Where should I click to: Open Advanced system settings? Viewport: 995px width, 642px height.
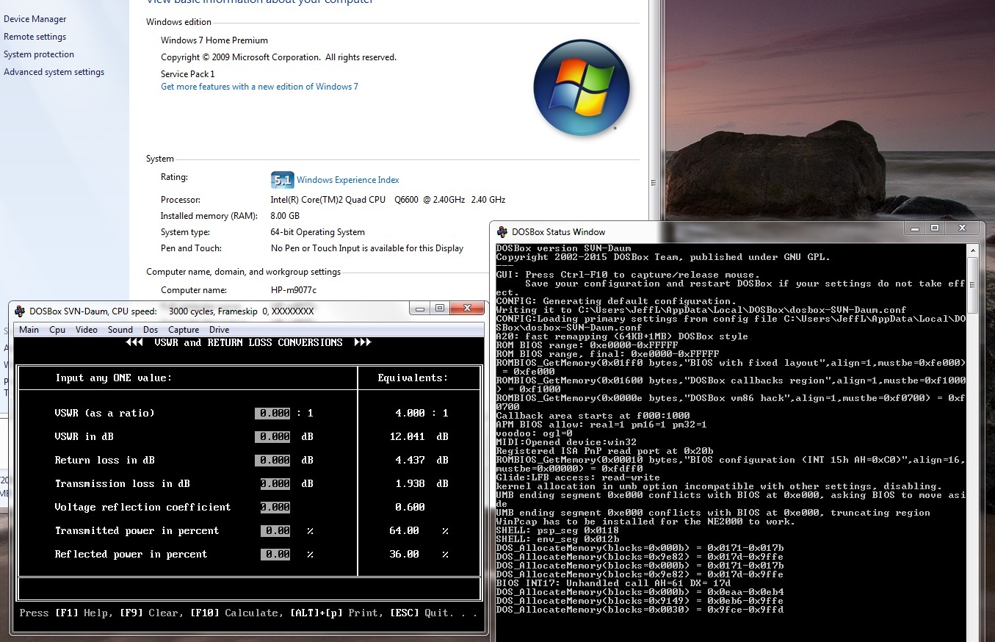54,72
